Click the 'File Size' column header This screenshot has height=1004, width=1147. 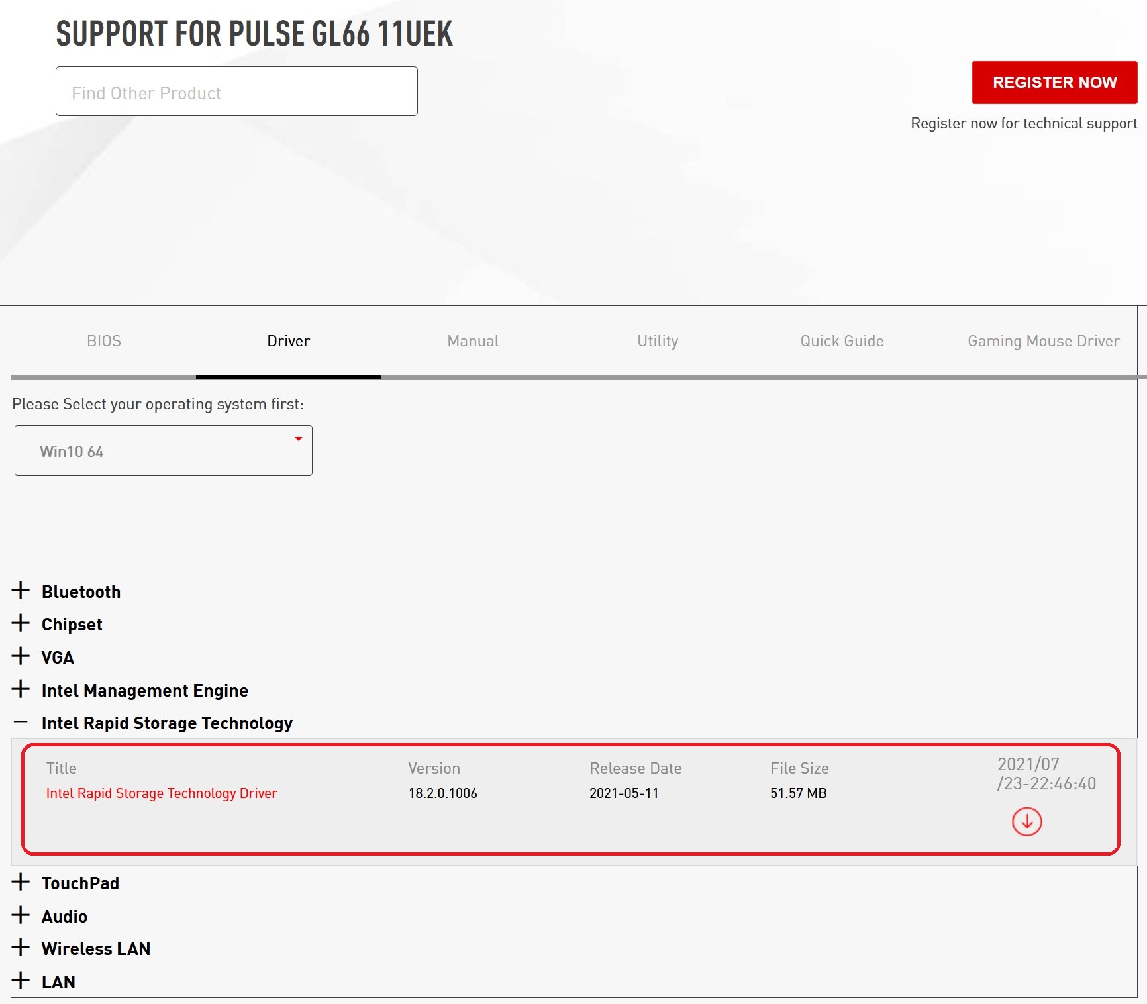point(799,768)
